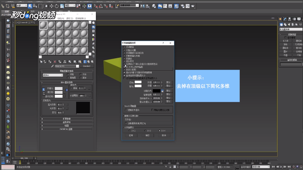Activate the Select Object tool
Image resolution: width=303 pixels, height=170 pixels.
pos(30,6)
